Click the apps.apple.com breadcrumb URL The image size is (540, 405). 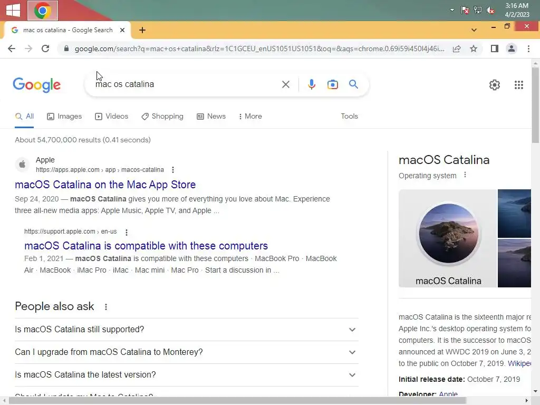tap(100, 170)
